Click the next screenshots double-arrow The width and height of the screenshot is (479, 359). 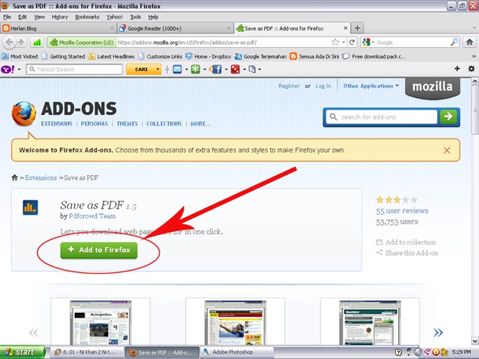438,332
